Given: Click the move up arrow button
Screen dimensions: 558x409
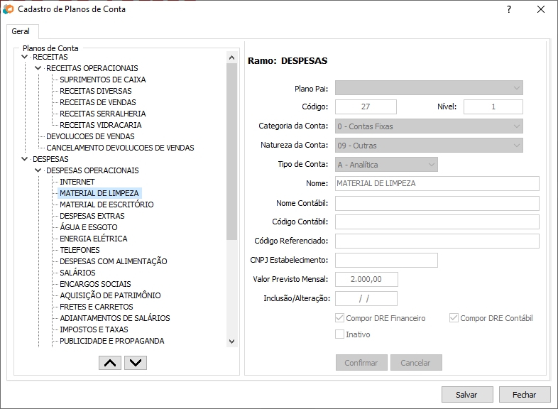Looking at the screenshot, I should 109,363.
